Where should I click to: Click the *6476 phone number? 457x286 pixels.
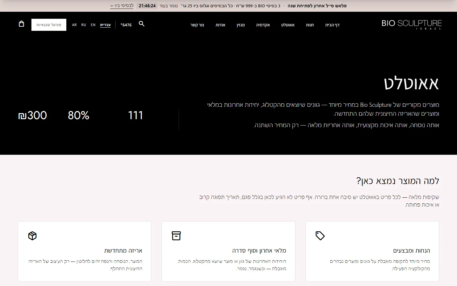pos(126,25)
